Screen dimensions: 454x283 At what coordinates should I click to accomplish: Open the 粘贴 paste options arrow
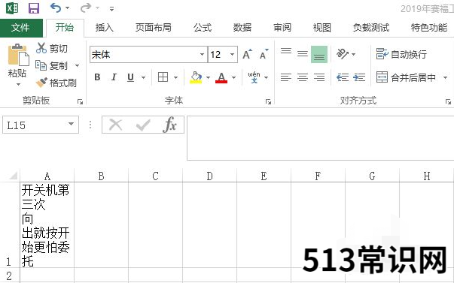18,84
